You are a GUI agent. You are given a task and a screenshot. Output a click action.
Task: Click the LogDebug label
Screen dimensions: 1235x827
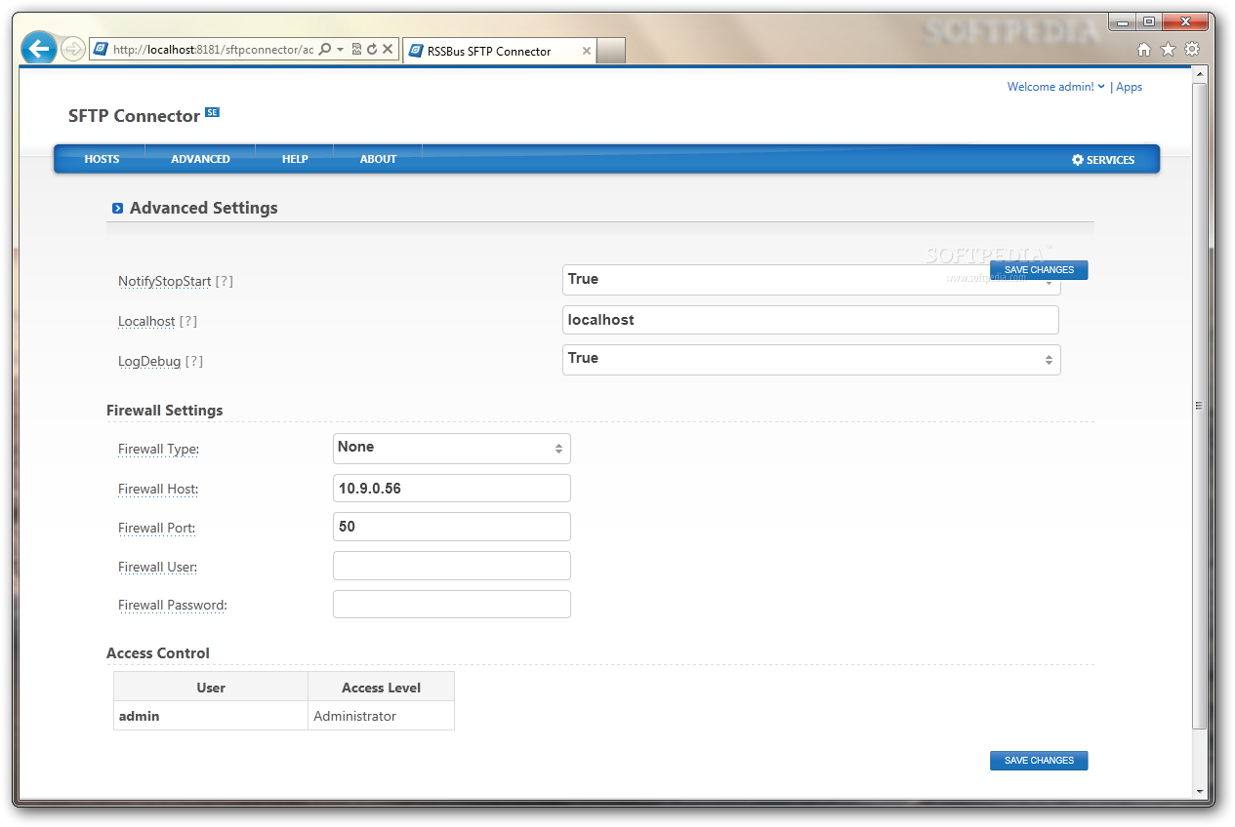click(x=149, y=361)
